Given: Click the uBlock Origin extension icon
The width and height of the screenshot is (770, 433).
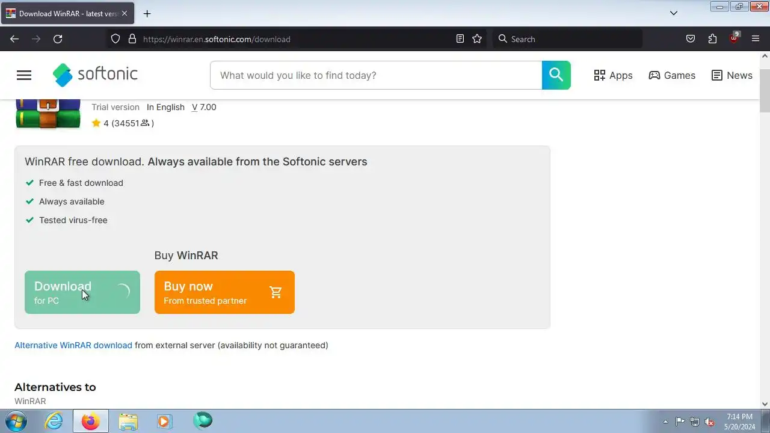Looking at the screenshot, I should click(x=734, y=38).
